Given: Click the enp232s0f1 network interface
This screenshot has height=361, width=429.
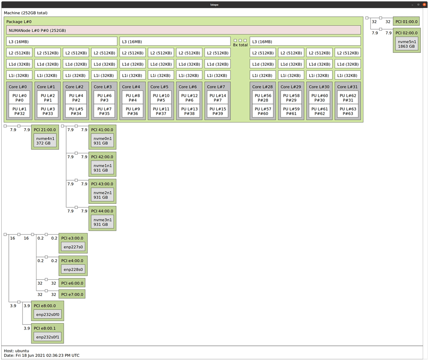Looking at the screenshot, I should point(48,337).
